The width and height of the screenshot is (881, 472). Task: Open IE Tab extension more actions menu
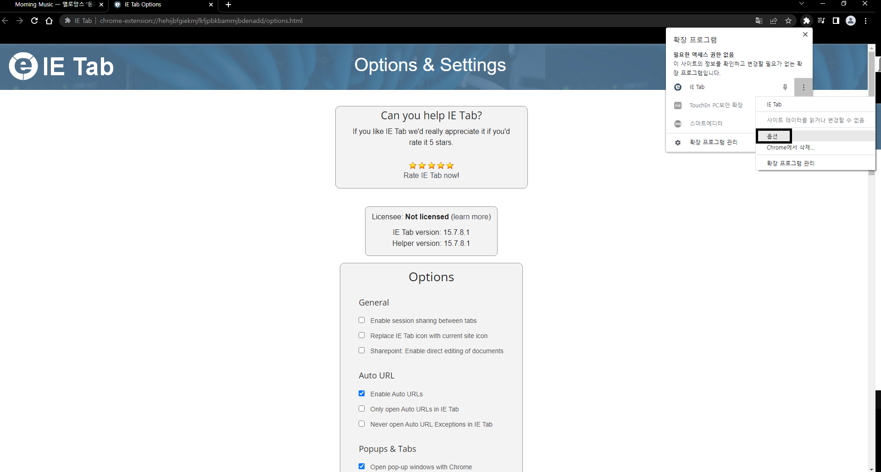(803, 87)
